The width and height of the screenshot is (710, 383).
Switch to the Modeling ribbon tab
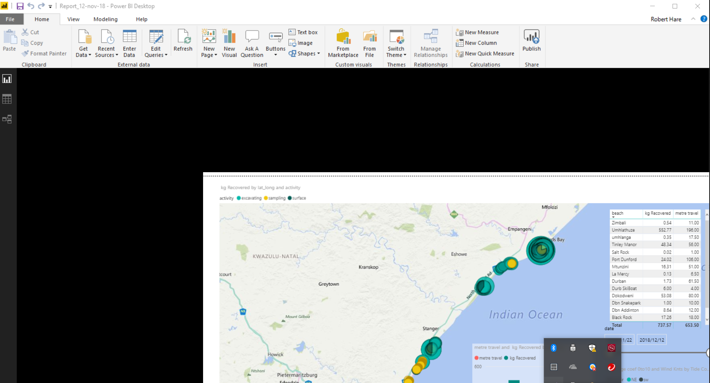[105, 19]
